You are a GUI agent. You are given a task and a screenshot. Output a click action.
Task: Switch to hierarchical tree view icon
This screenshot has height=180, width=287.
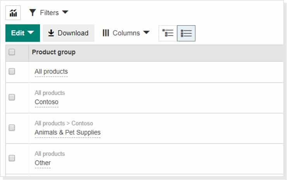(168, 33)
